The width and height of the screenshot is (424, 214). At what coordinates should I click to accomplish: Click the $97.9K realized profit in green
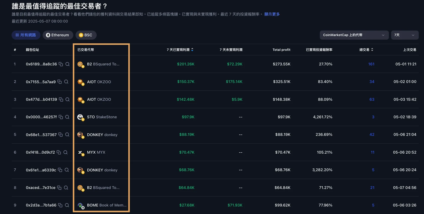(x=188, y=117)
